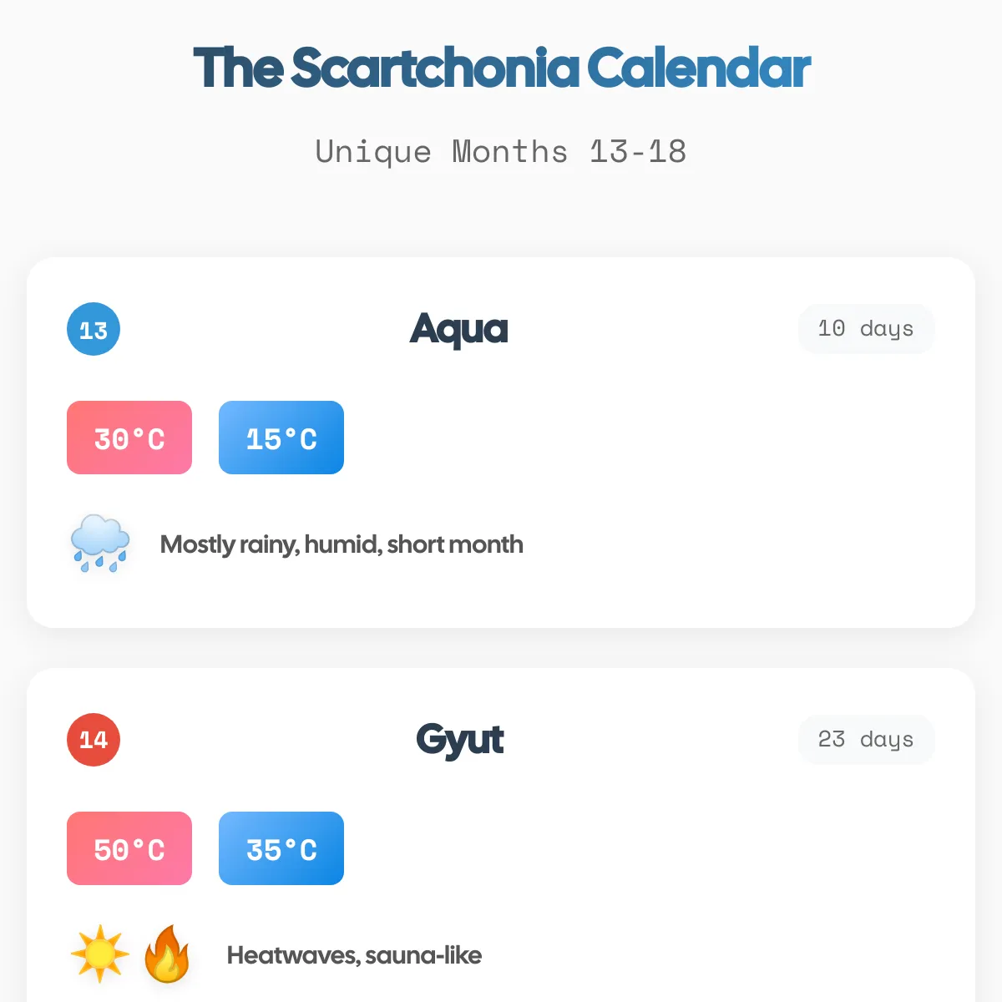Click the word Calendar in the title
This screenshot has height=1002, width=1002.
coord(699,68)
